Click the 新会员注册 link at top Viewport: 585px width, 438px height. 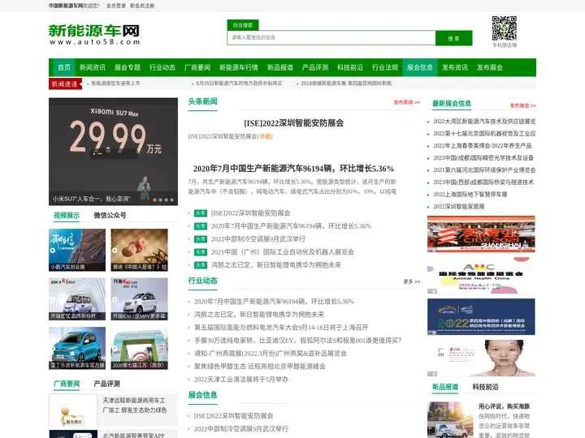(x=142, y=6)
